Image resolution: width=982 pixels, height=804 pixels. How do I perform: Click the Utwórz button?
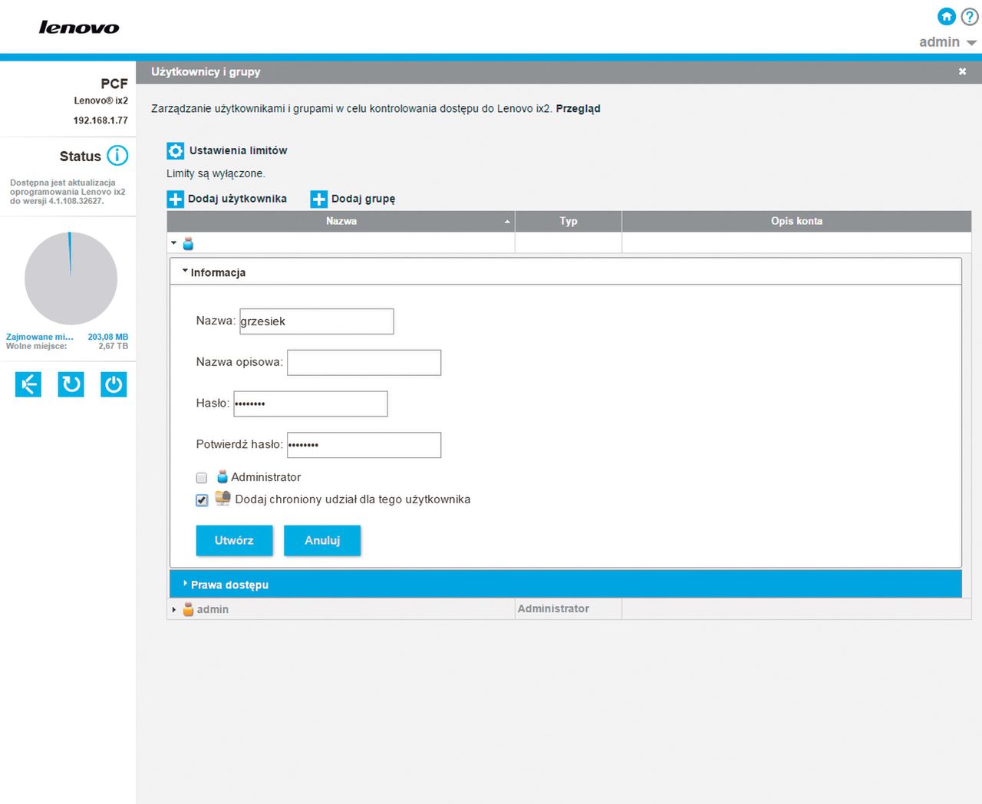coord(234,540)
